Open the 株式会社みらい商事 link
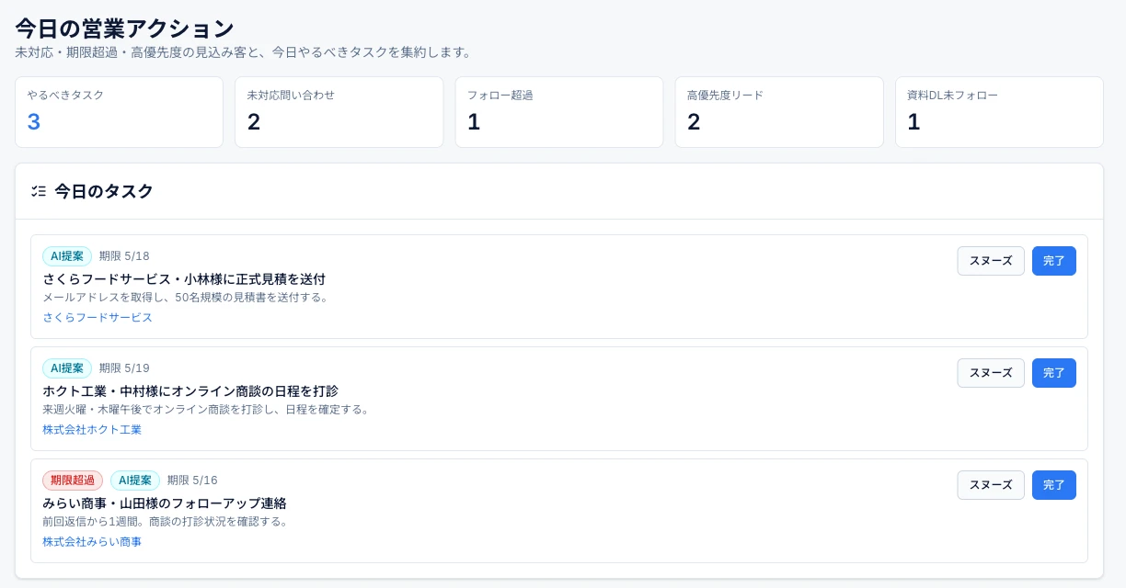Image resolution: width=1126 pixels, height=588 pixels. coord(92,541)
